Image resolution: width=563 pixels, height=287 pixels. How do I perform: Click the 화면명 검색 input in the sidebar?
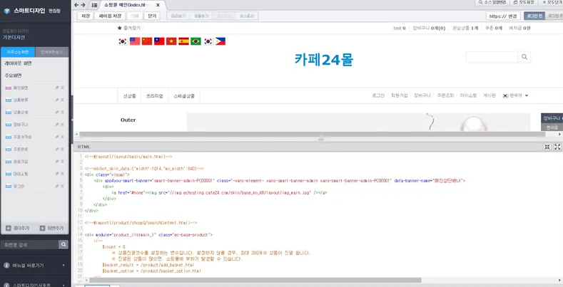[30, 245]
